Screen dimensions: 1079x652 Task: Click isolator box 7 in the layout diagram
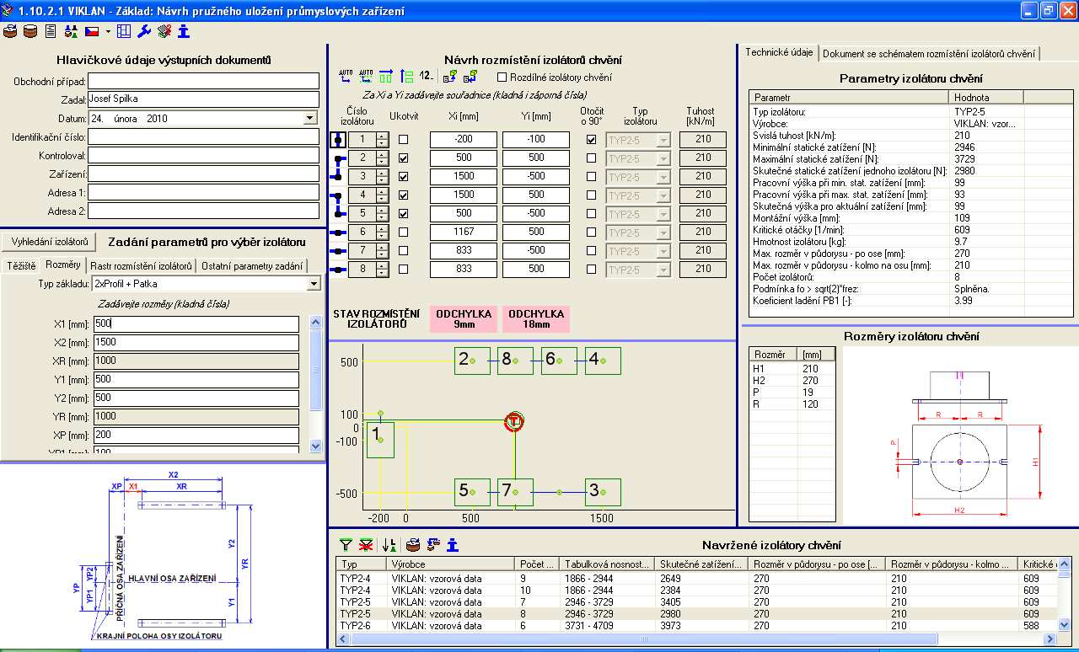point(515,491)
